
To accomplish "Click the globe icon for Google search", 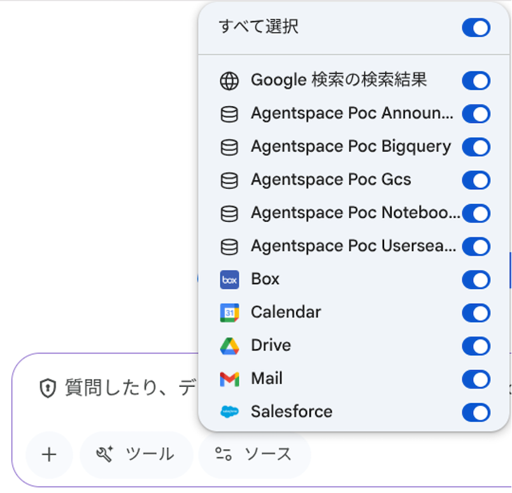I will (229, 81).
